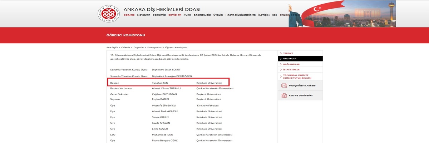Select name Tunahan ŞEN
The image size is (429, 143).
160,83
